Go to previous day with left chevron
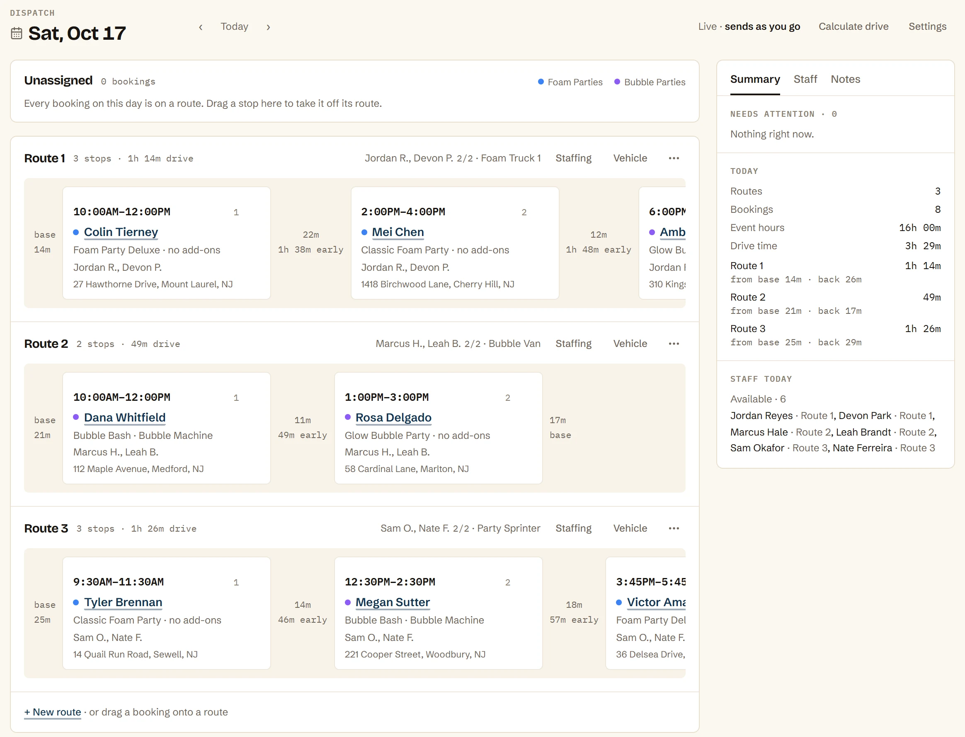Screen dimensions: 965x737 click(201, 27)
